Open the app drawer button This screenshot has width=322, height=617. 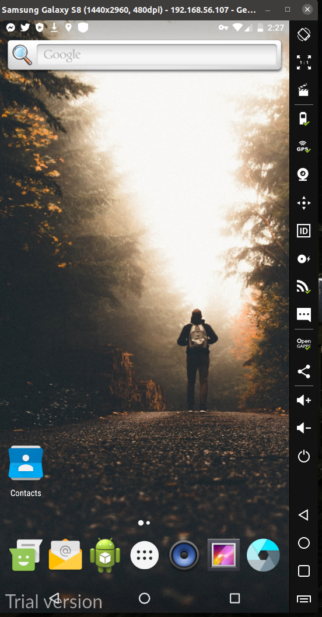pos(145,555)
